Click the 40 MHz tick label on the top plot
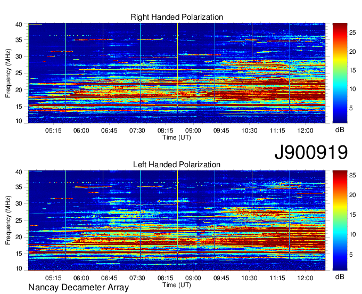Image resolution: width=362 pixels, height=294 pixels. pyautogui.click(x=19, y=24)
